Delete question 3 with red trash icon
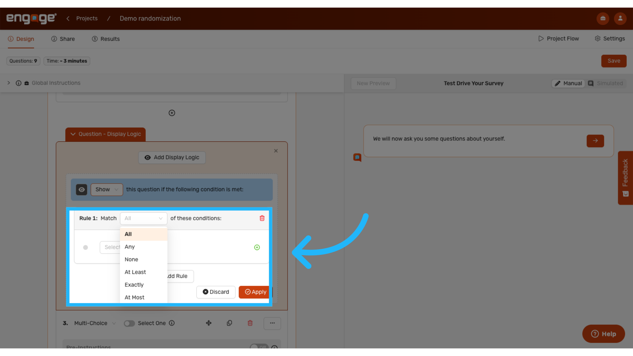 point(250,323)
